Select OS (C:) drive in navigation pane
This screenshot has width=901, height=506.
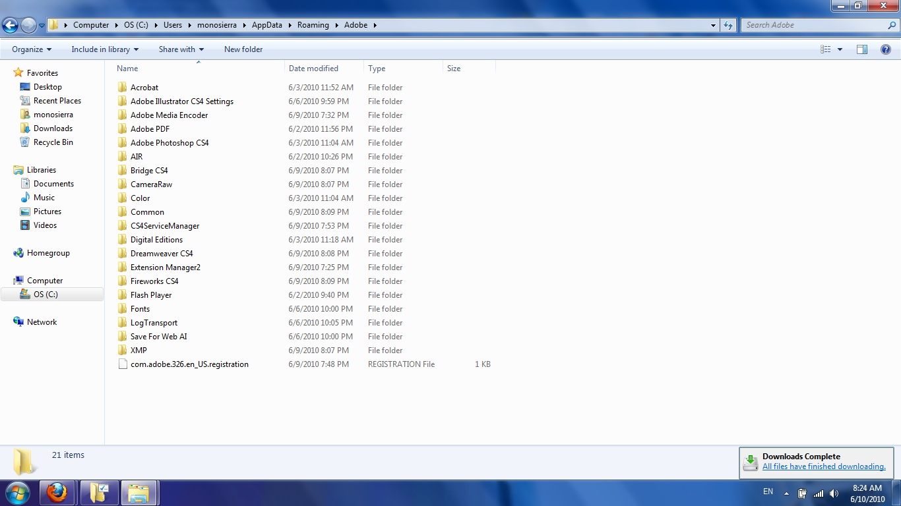tap(52, 295)
